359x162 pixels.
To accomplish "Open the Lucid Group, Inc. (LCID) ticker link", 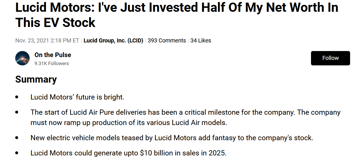I will [113, 40].
